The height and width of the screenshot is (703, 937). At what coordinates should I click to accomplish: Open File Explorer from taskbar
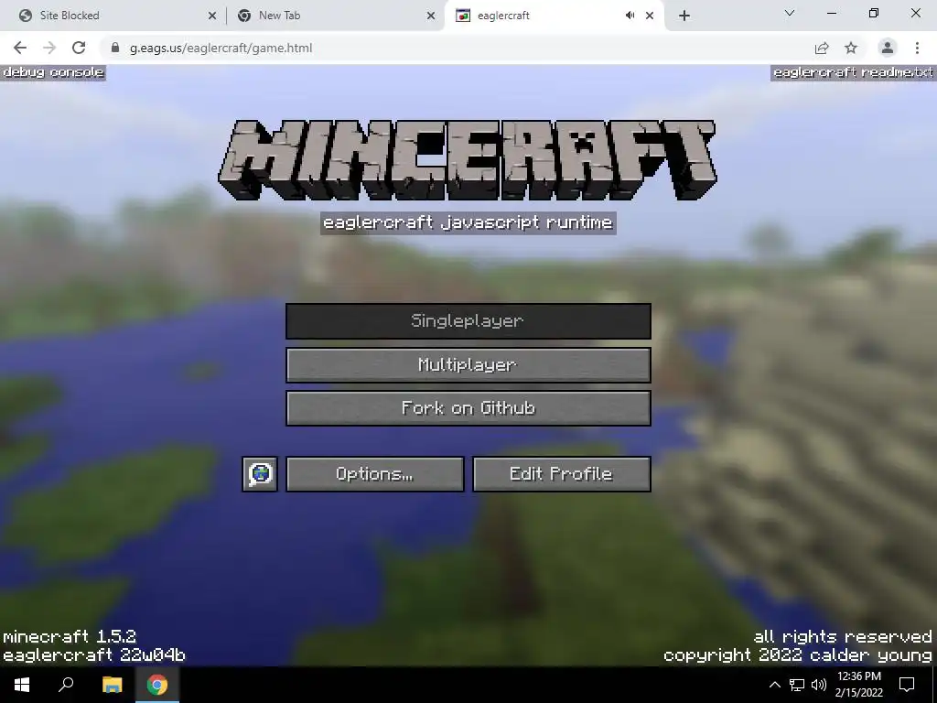pyautogui.click(x=112, y=685)
